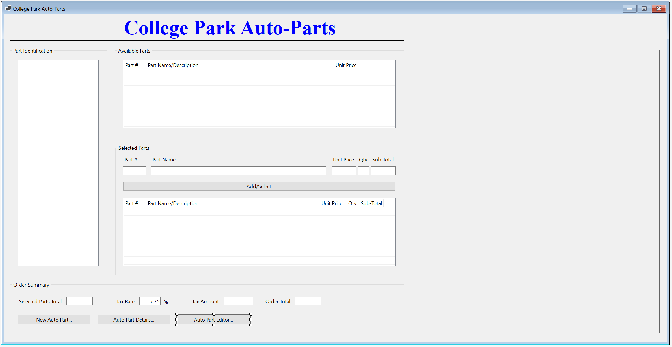Click the Selected Parts Total: label
Screen dimensions: 672x347
pyautogui.click(x=41, y=302)
